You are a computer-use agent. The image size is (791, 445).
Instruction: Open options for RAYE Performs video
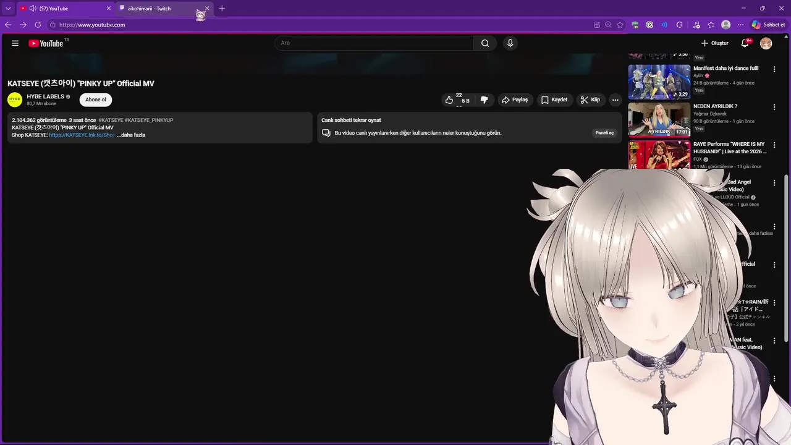774,145
